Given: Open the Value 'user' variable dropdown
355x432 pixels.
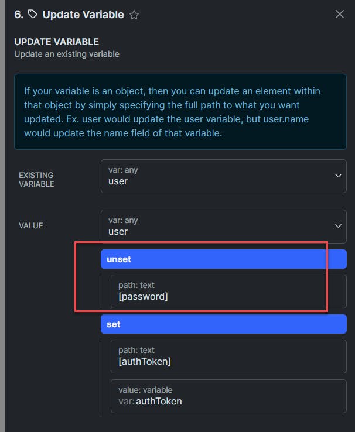Looking at the screenshot, I should [x=217, y=227].
